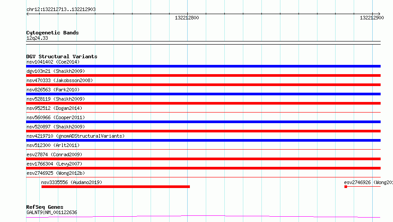Open variant nsv470333 (Jakobsson2008) label
The height and width of the screenshot is (222, 393).
tap(60, 80)
